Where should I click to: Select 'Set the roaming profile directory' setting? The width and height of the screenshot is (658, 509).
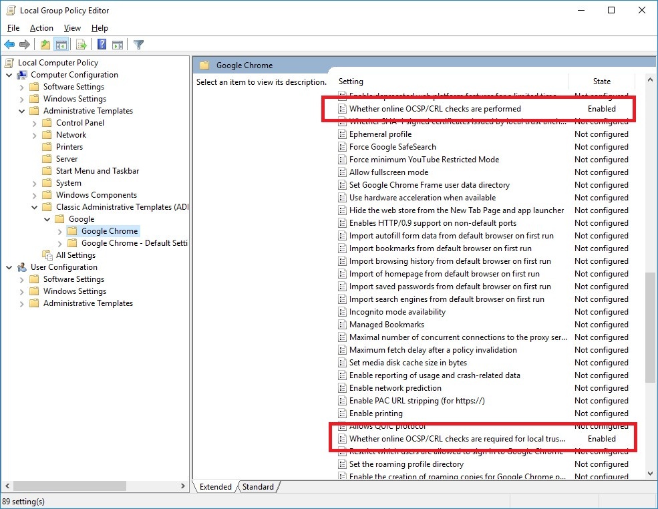click(486, 464)
